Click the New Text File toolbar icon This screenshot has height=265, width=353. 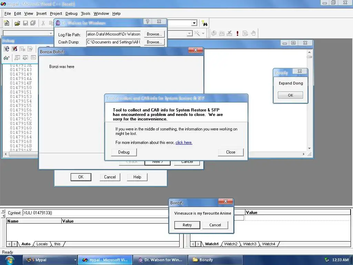pos(7,23)
